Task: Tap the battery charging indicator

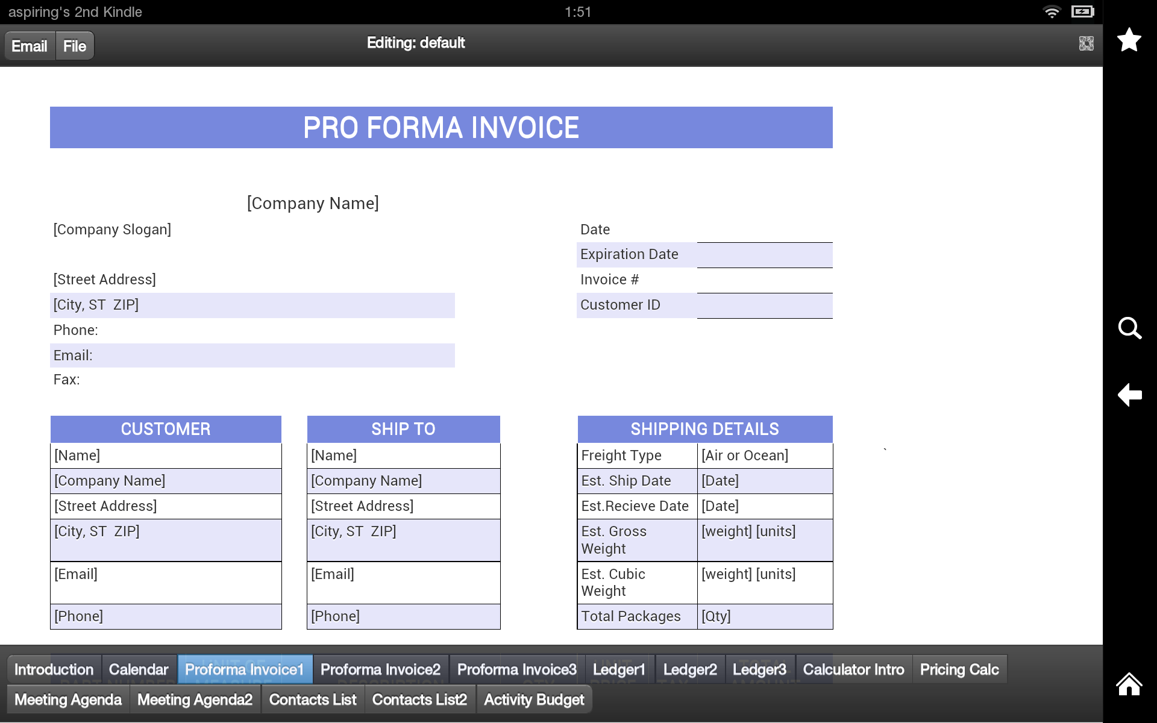Action: (1082, 11)
